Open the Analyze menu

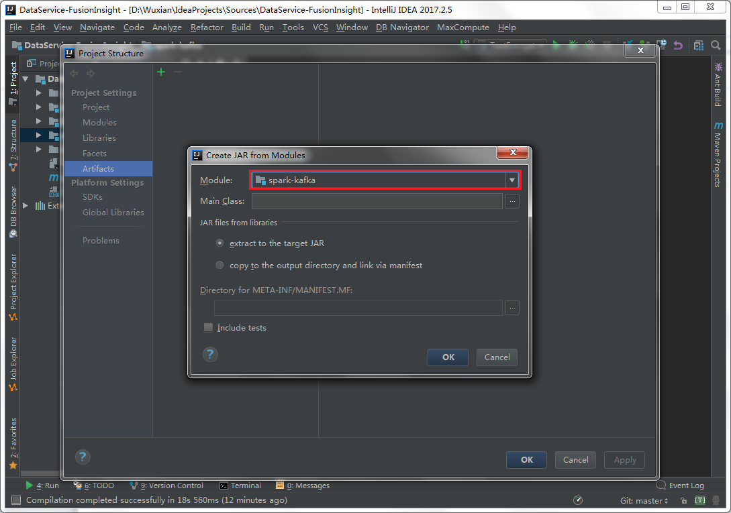coord(167,27)
